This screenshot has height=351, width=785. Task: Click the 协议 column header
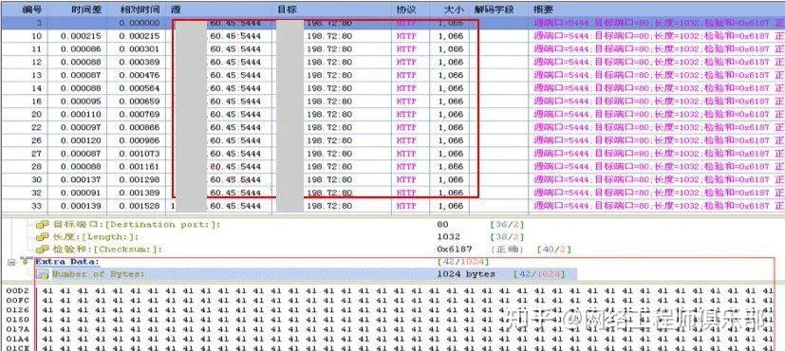point(410,9)
